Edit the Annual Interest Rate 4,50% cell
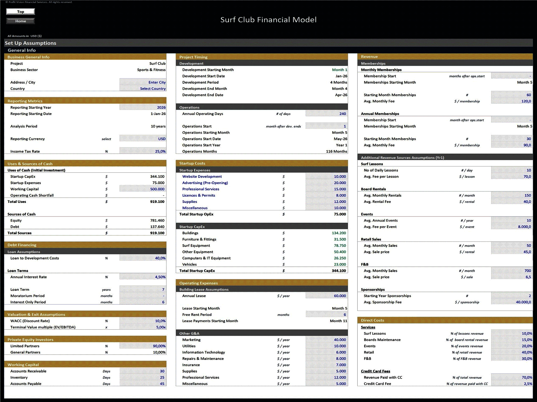This screenshot has height=402, width=537. (143, 277)
